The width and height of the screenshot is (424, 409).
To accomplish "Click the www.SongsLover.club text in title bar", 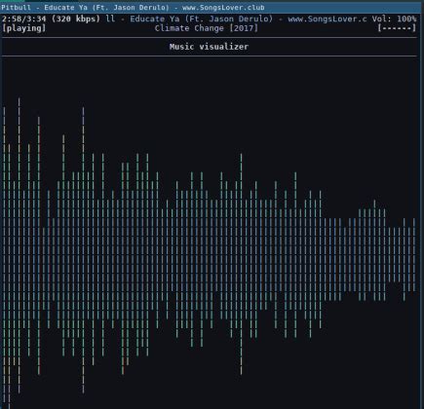I will [x=223, y=7].
